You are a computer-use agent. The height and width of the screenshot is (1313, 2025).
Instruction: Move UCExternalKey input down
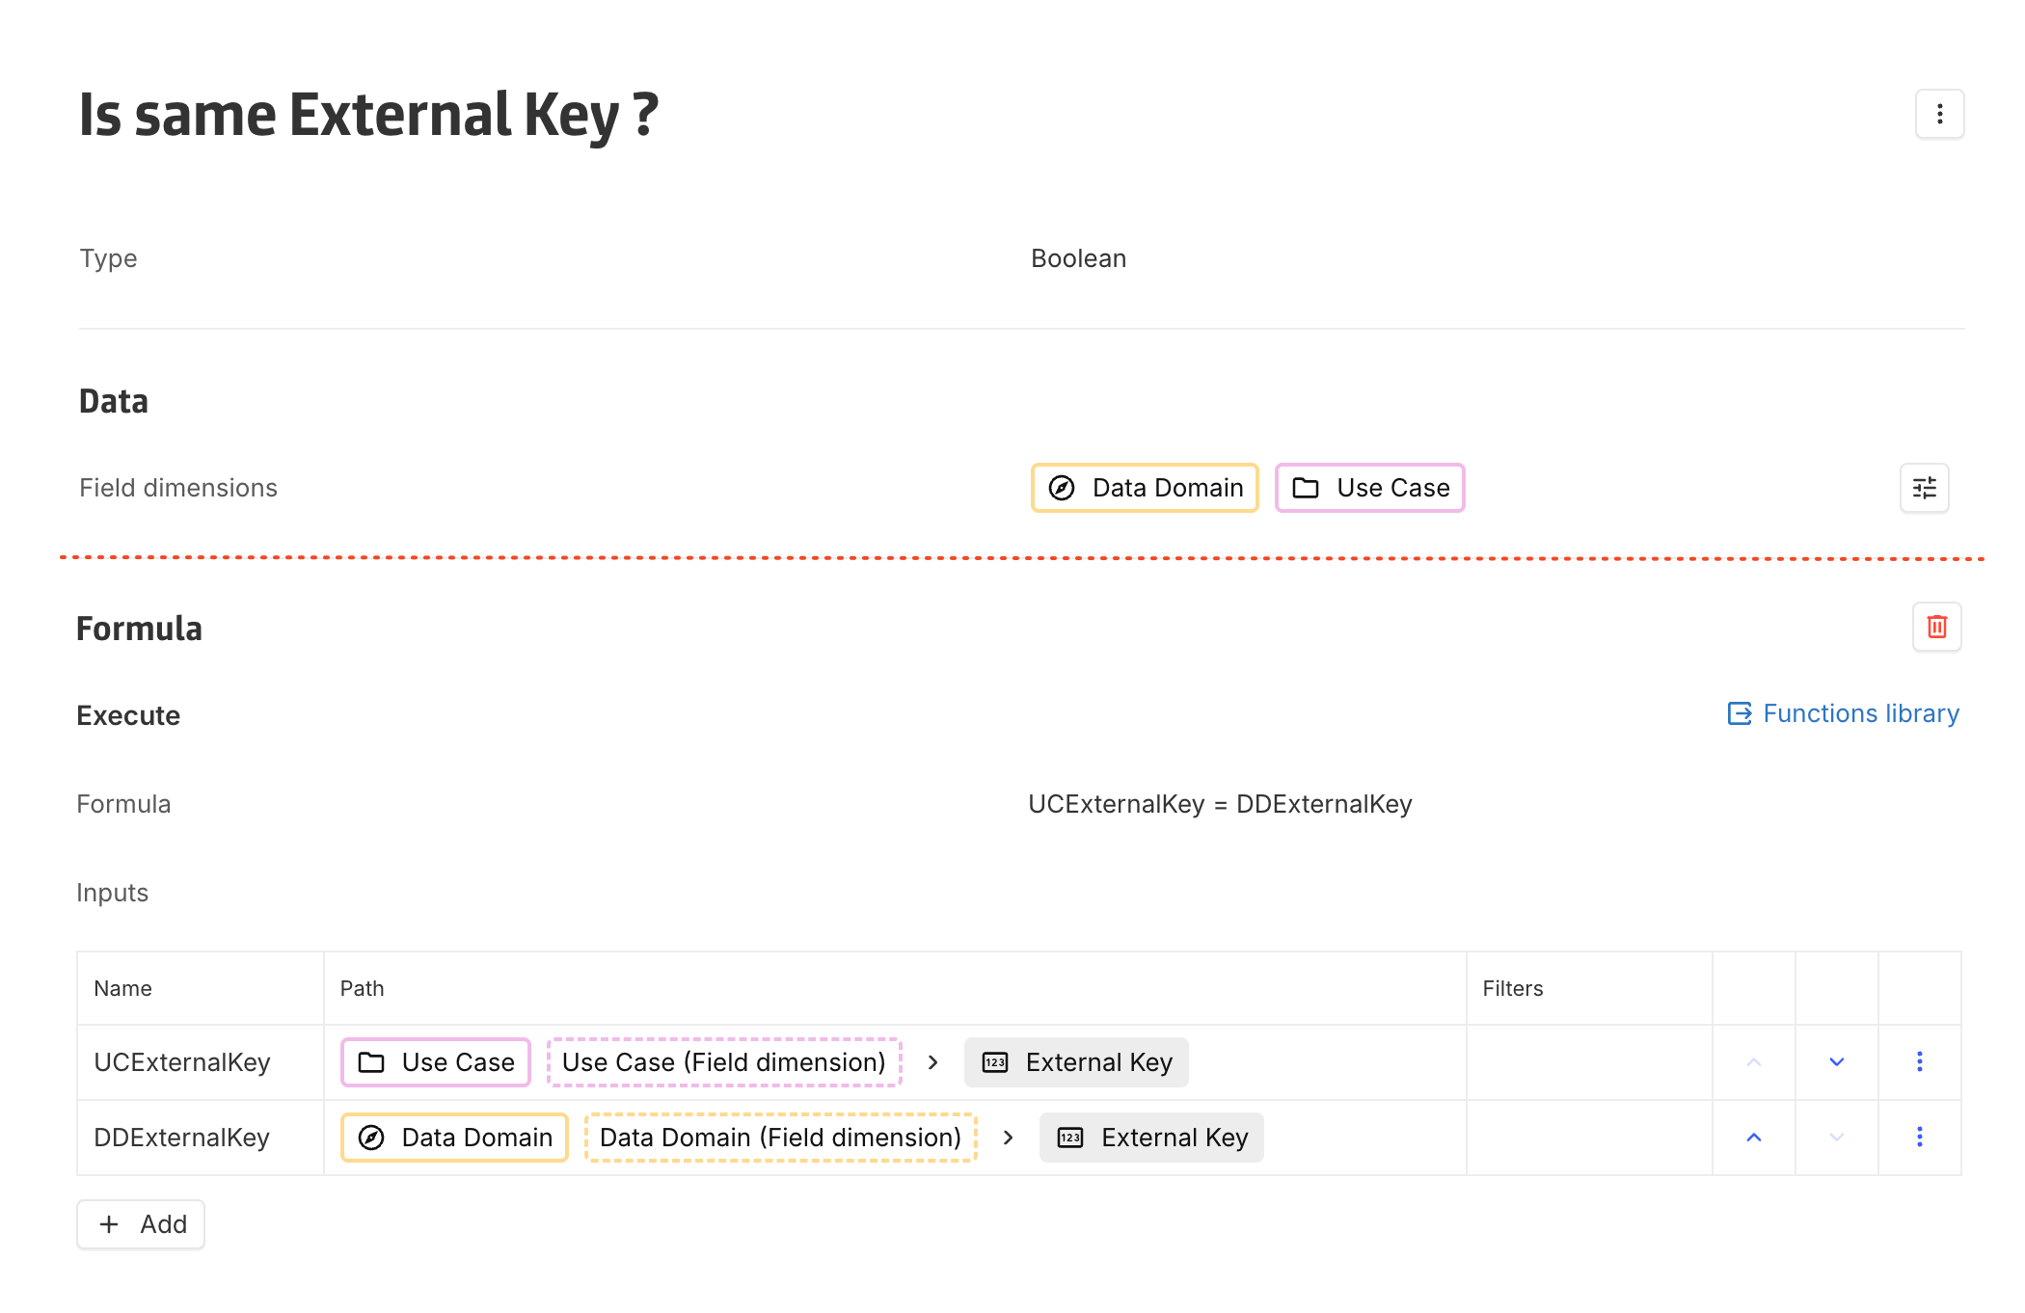1836,1061
